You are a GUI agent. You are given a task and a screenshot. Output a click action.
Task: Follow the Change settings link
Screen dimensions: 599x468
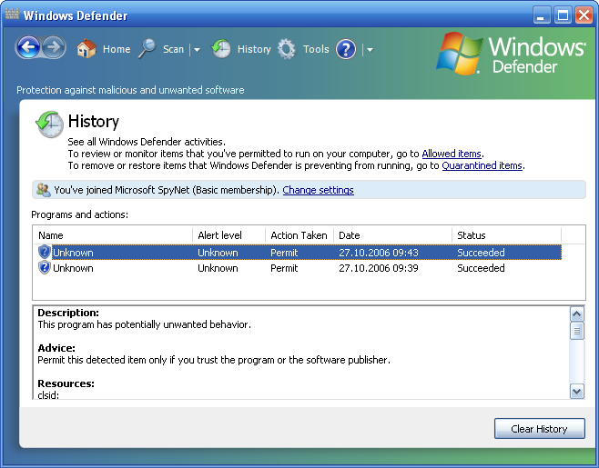(x=319, y=190)
